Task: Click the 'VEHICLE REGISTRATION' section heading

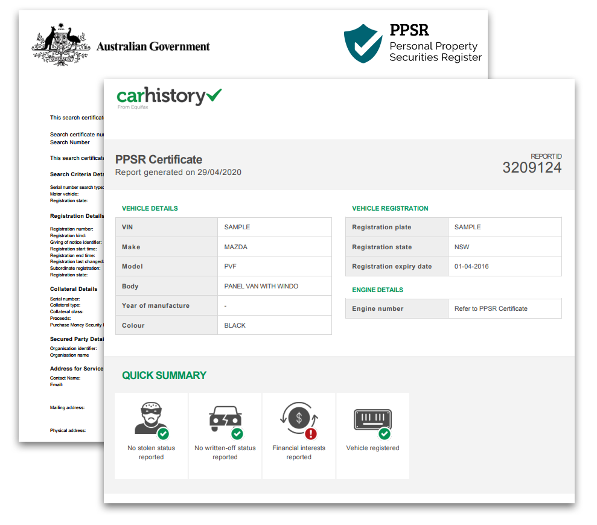Action: click(x=390, y=208)
